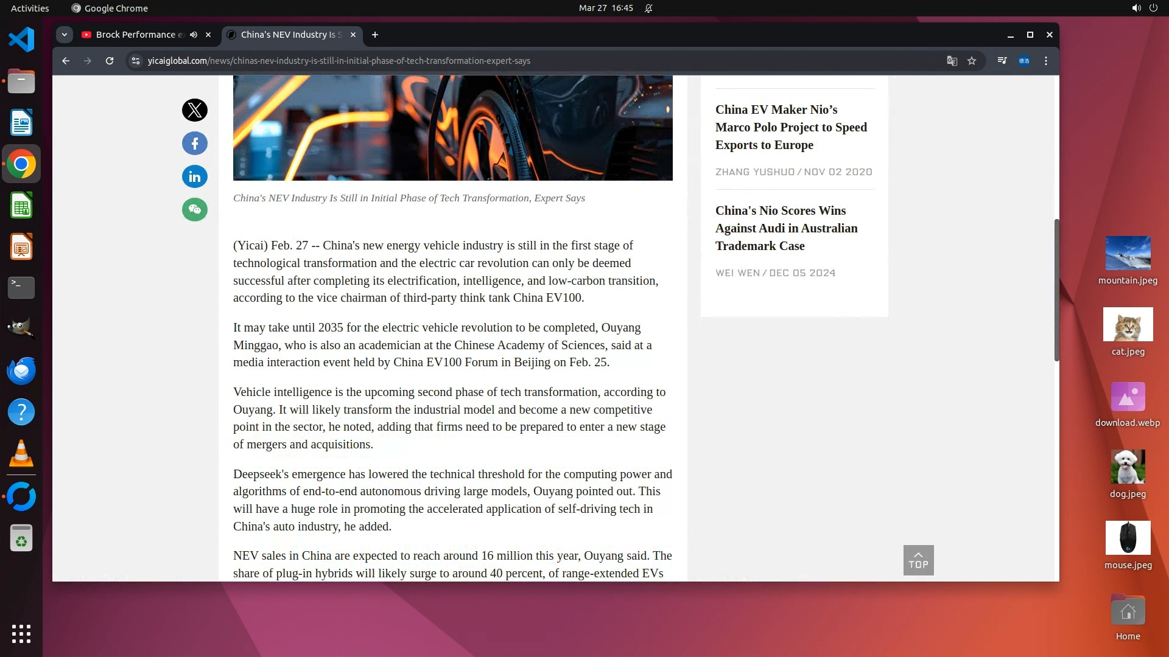Open media control icon in toolbar
Image resolution: width=1169 pixels, height=657 pixels.
click(x=1002, y=61)
